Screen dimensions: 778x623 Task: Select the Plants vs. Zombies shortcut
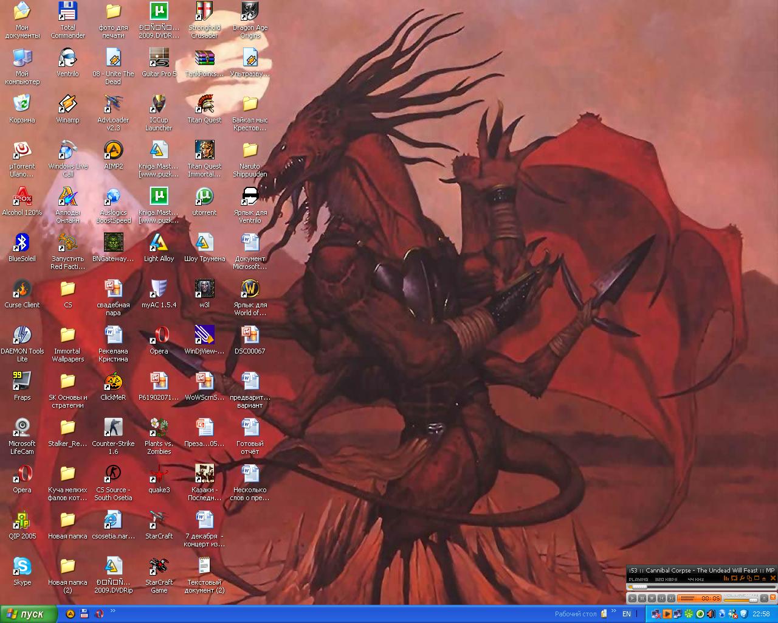[x=159, y=428]
